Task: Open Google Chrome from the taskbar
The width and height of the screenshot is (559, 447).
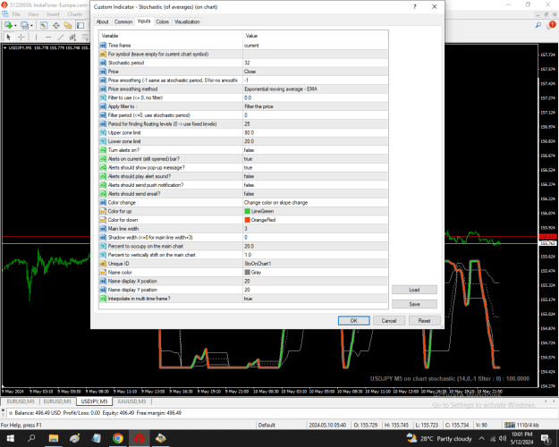Action: tap(118, 438)
